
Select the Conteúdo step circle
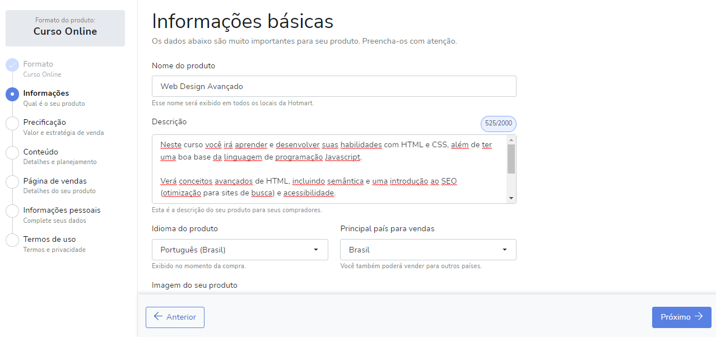point(12,153)
